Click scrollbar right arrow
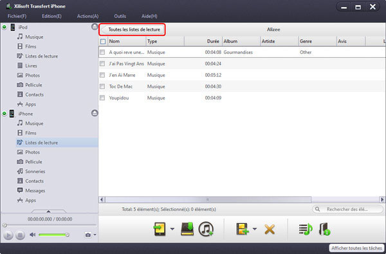Image resolution: width=386 pixels, height=254 pixels. (382, 199)
